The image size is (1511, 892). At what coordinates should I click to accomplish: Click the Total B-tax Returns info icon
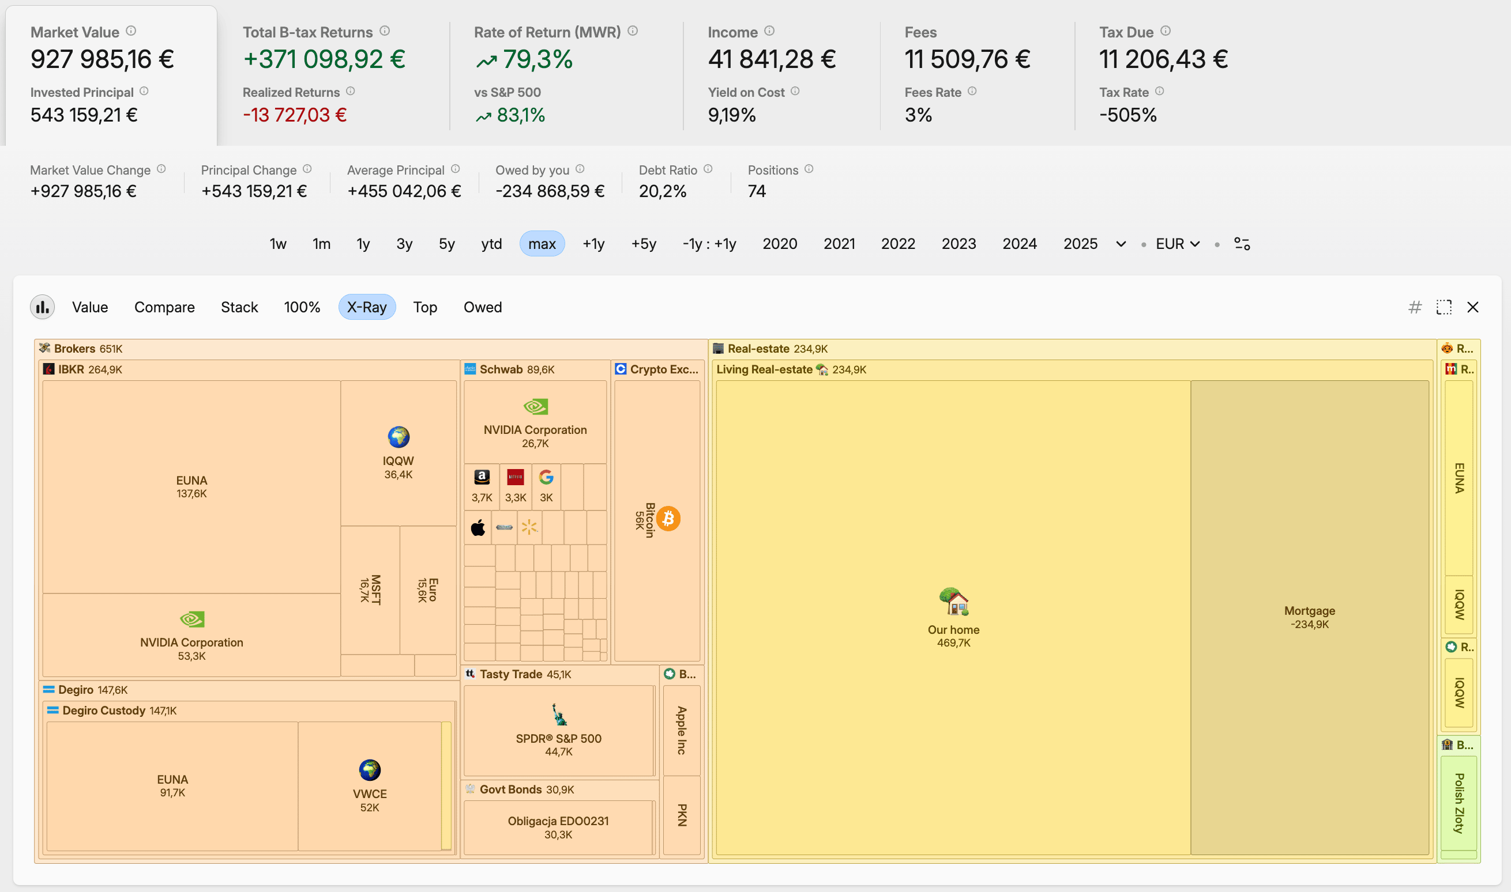coord(385,31)
